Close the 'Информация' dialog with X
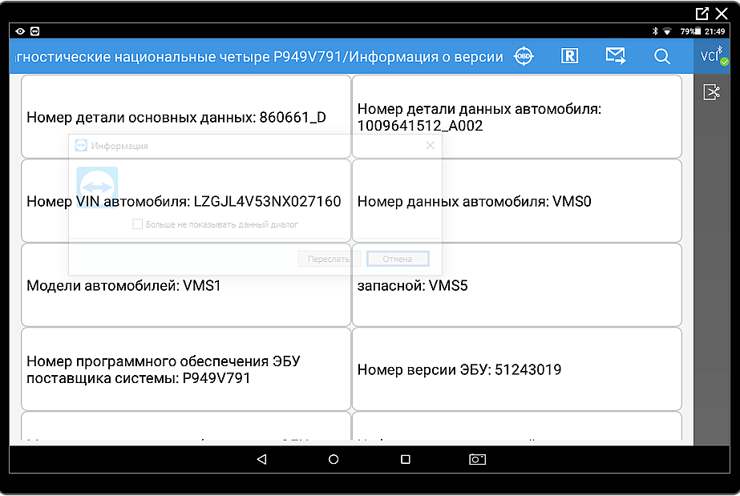Viewport: 740px width, 496px height. 430,145
